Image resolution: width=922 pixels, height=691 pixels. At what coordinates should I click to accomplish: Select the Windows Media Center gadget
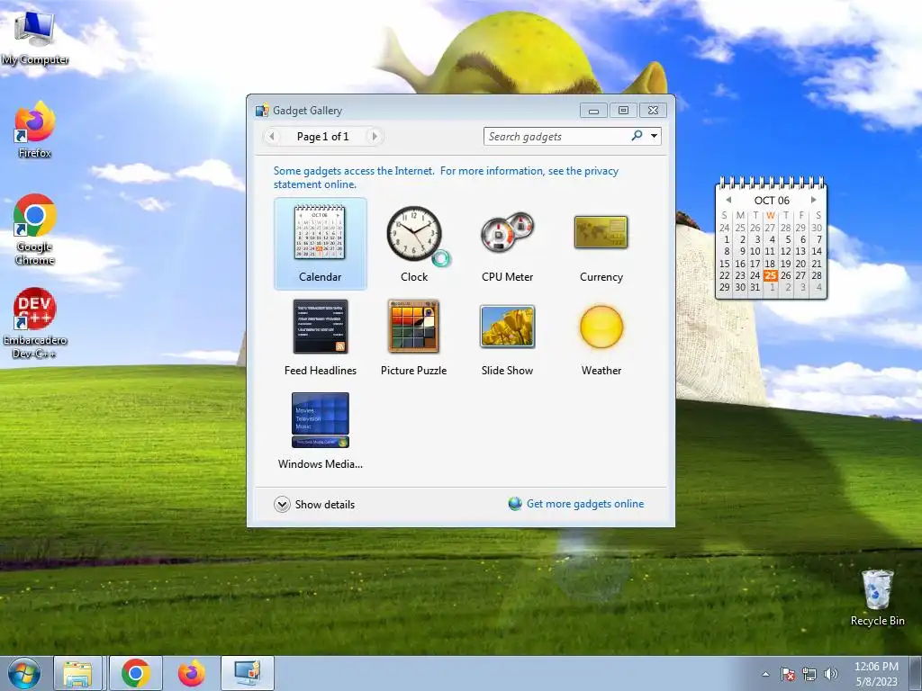tap(320, 431)
